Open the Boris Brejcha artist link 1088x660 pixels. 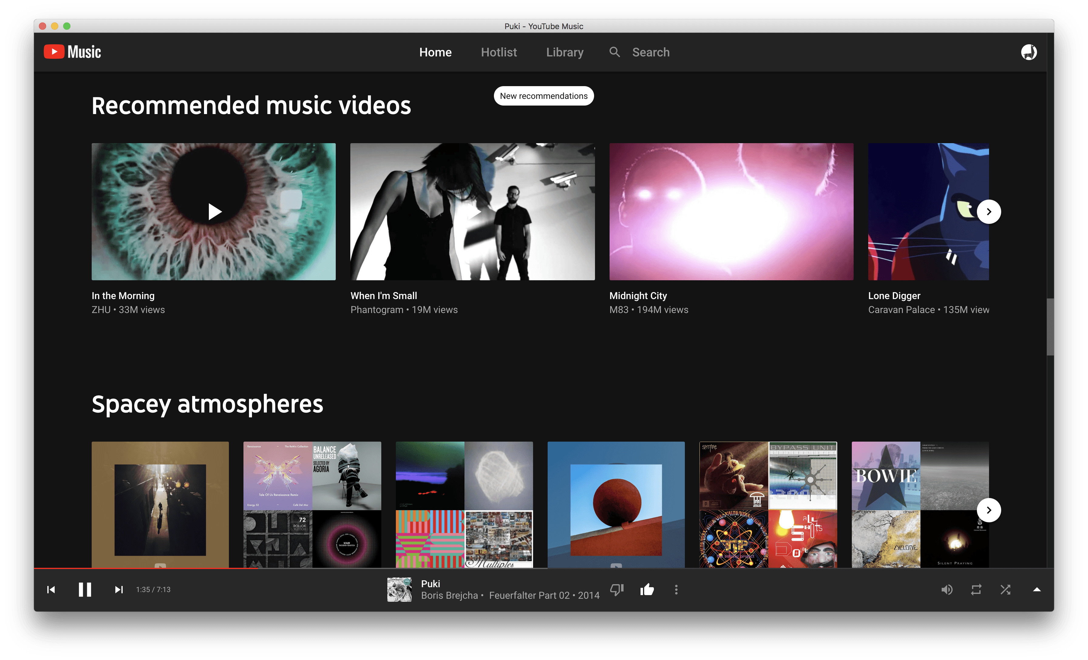coord(449,596)
